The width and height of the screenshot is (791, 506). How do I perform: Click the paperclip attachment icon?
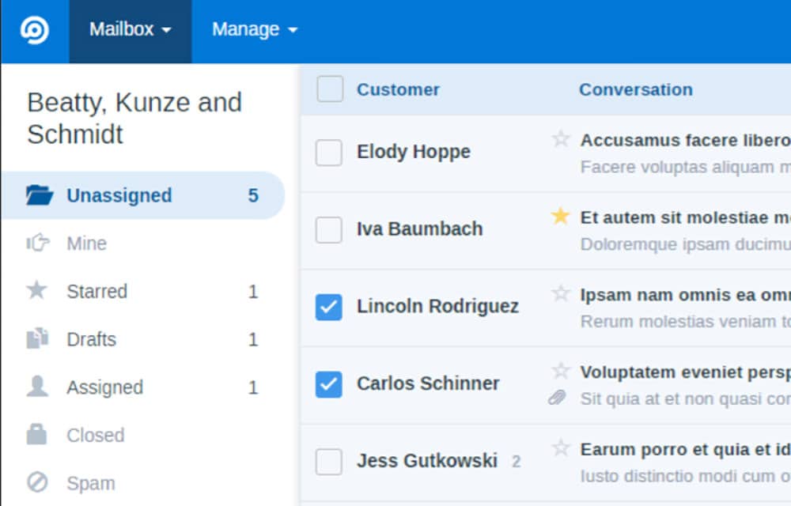pos(558,398)
